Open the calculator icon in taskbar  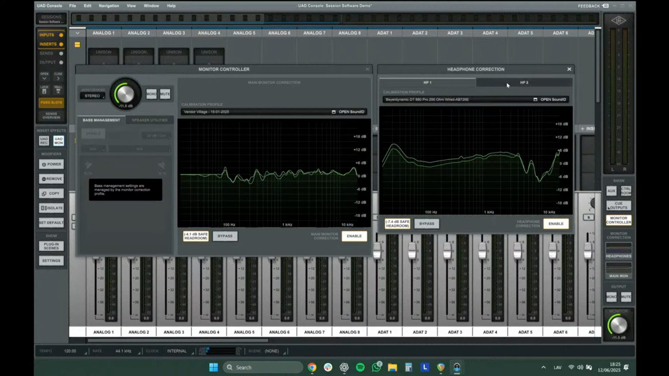tap(408, 367)
